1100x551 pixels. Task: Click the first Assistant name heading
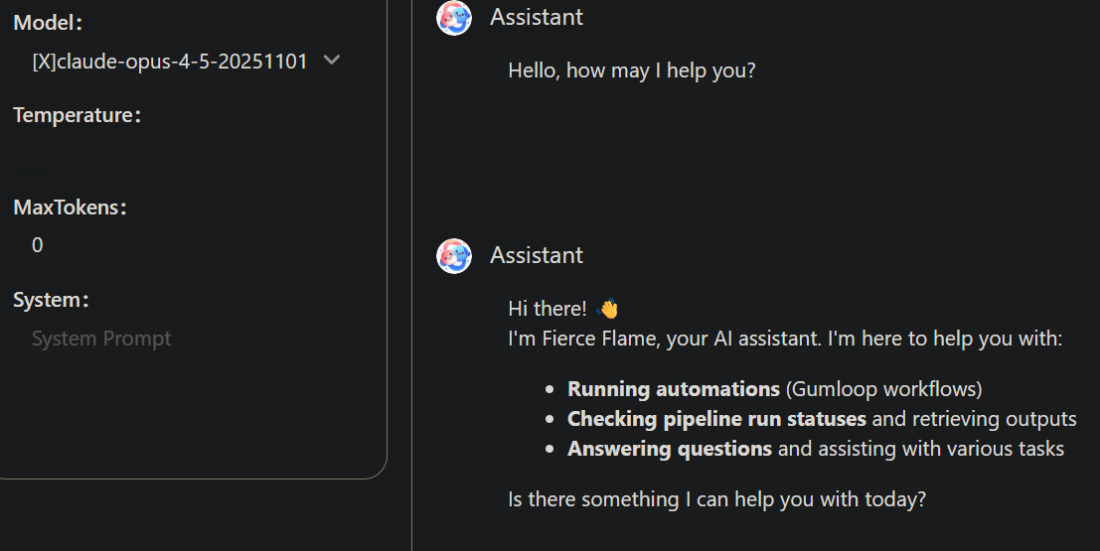(x=537, y=17)
